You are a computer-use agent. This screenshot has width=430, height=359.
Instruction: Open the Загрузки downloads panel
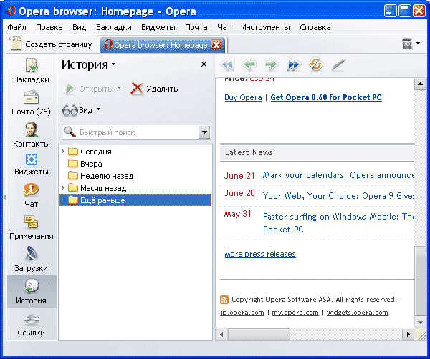pos(31,260)
